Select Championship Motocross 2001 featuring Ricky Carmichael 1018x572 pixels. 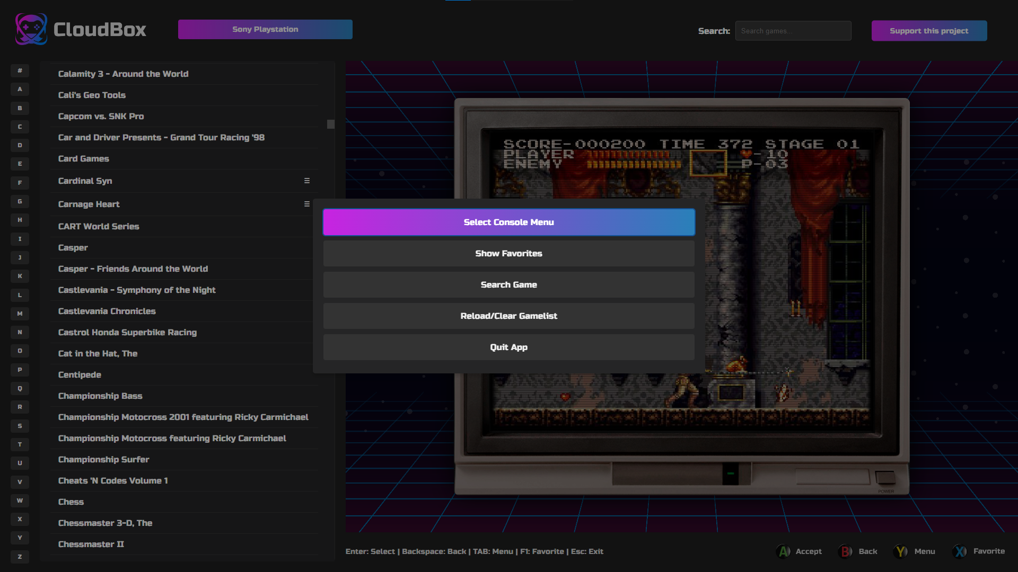184,417
